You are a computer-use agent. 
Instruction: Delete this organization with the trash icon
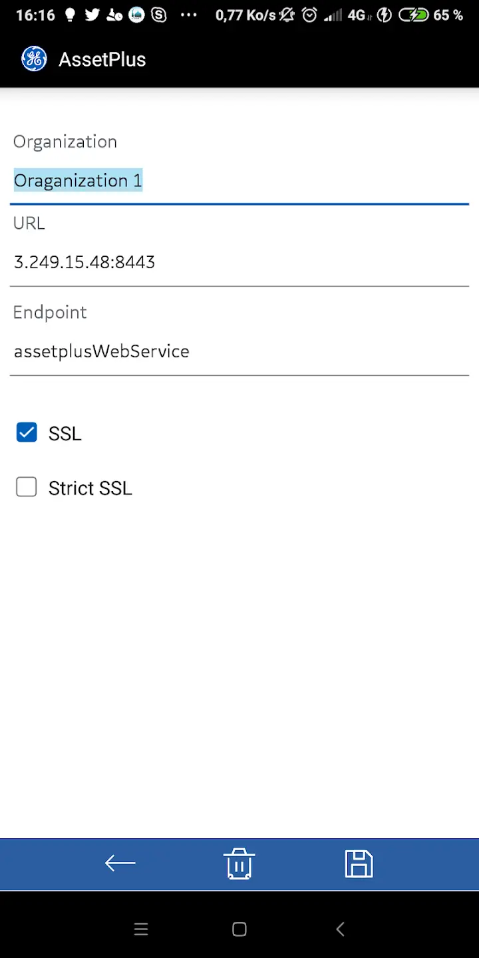[239, 864]
